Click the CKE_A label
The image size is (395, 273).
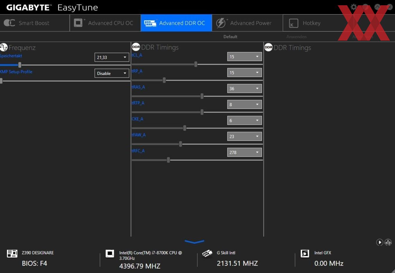(137, 119)
